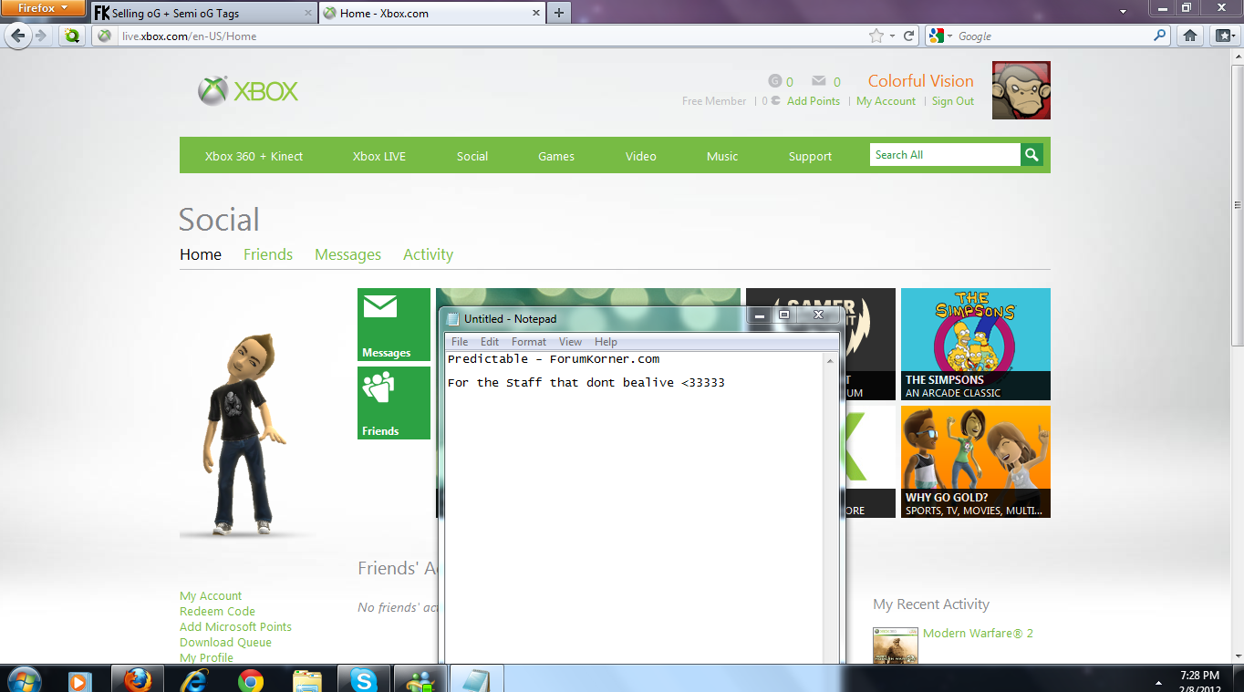Open the Firefox application menu button
The image size is (1244, 692).
[x=43, y=8]
